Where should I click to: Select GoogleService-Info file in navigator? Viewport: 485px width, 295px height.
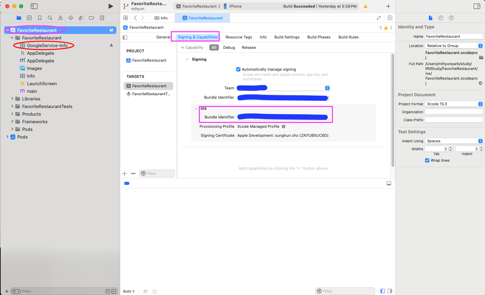point(47,45)
